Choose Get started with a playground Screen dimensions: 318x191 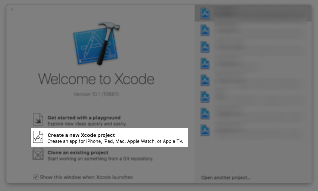[84, 118]
